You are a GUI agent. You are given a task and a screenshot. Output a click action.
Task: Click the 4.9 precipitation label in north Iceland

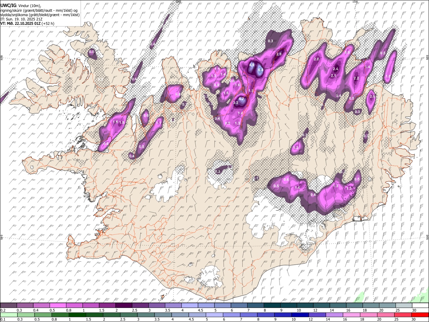point(252,64)
